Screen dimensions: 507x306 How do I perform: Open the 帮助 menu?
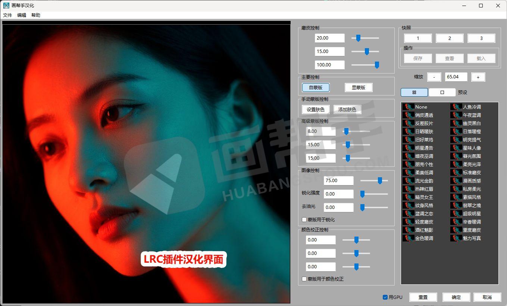point(36,15)
